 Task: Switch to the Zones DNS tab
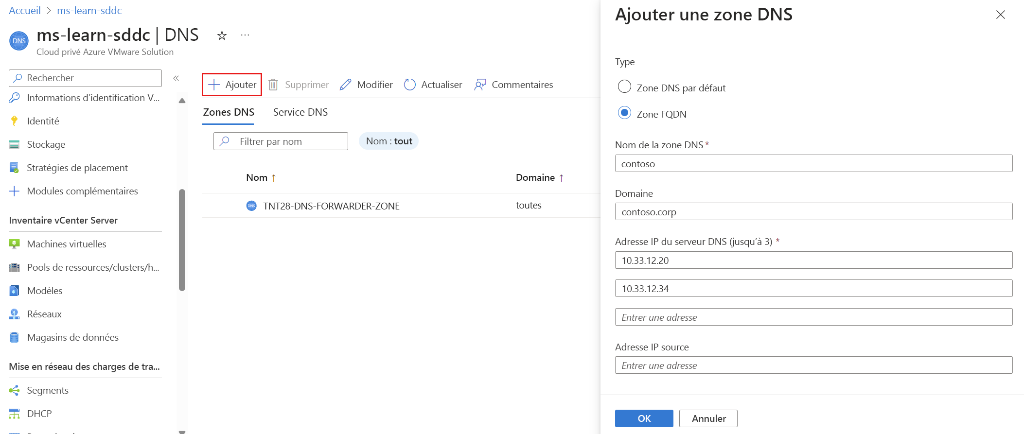tap(229, 112)
